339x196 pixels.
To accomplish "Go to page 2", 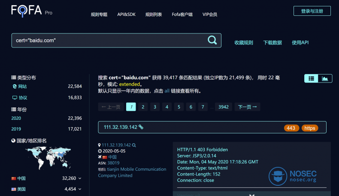I will pos(143,107).
